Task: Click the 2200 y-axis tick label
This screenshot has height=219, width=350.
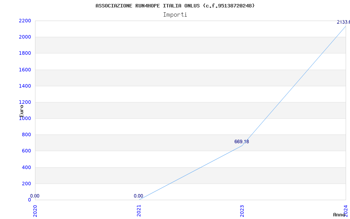Action: [25, 21]
